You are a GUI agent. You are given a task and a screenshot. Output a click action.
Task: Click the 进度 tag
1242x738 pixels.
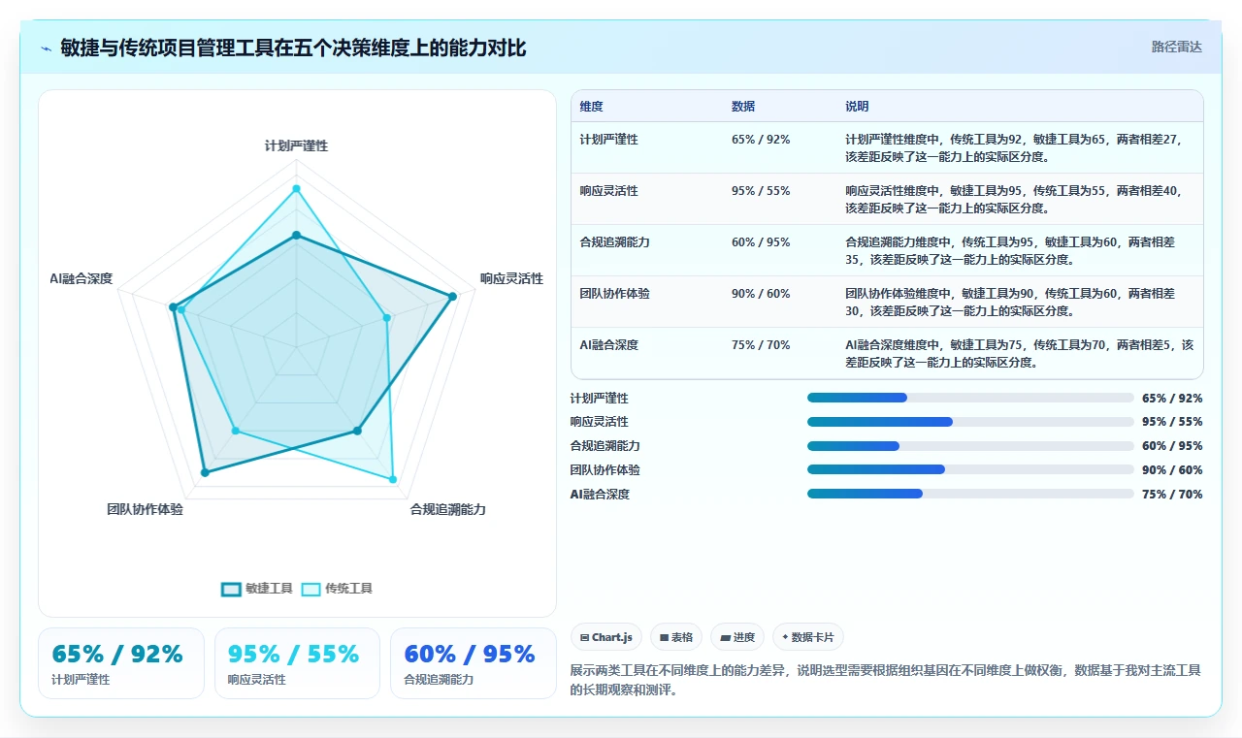[737, 637]
